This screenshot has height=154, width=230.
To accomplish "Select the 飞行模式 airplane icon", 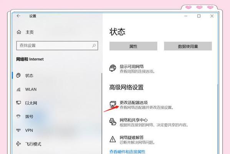I will pos(18,144).
